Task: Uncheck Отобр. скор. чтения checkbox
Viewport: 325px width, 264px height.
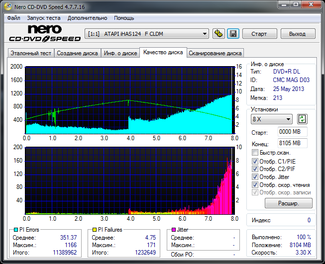Action: pyautogui.click(x=255, y=184)
